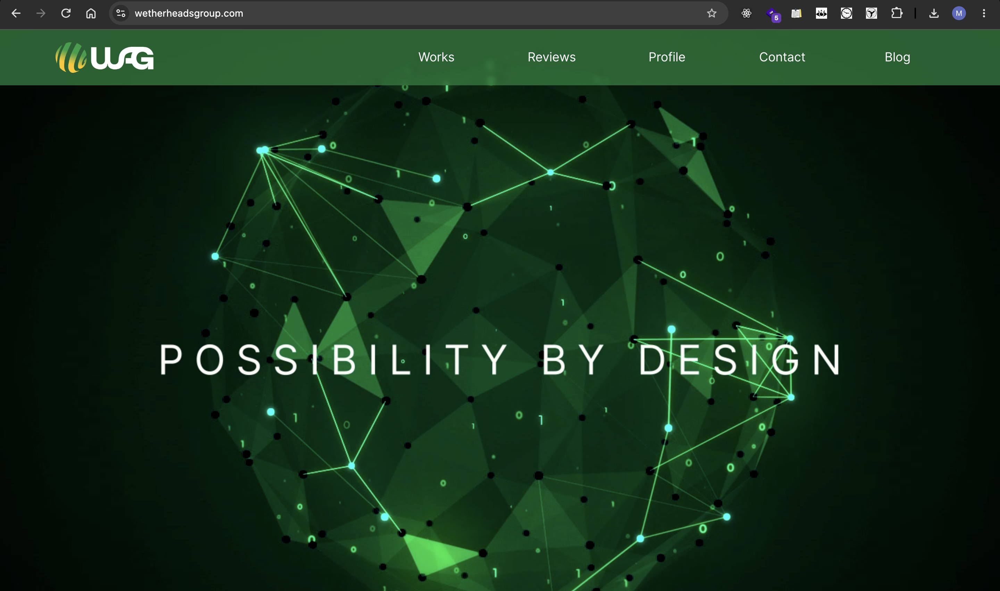Open the fan-shaped extension icon
Viewport: 1000px width, 591px height.
point(872,13)
